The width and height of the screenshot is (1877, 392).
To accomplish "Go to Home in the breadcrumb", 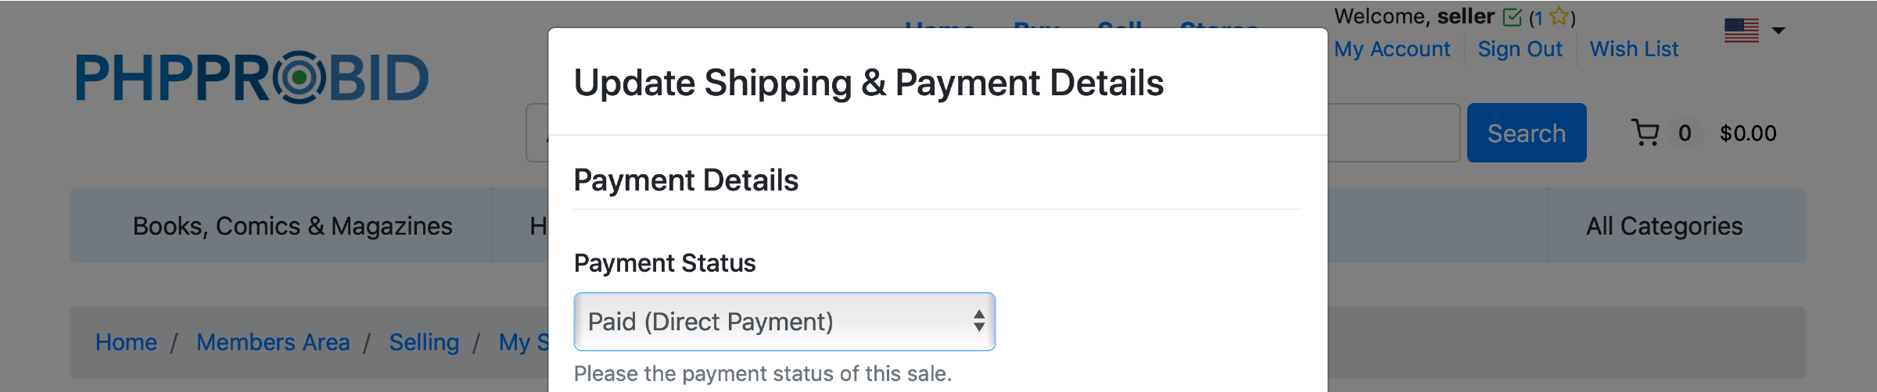I will 126,342.
